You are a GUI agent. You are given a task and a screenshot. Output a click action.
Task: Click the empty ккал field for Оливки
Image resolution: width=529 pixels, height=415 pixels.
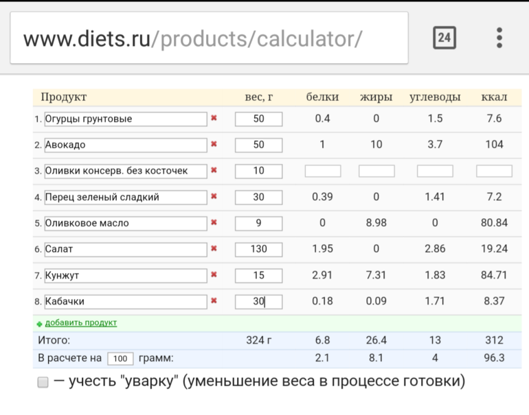coord(493,171)
